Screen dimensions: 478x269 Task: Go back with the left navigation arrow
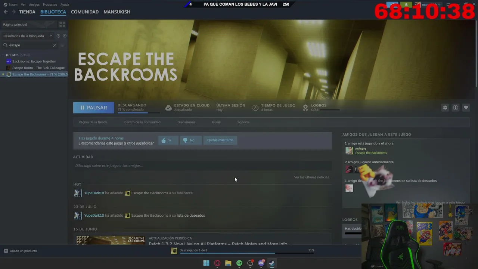6,12
